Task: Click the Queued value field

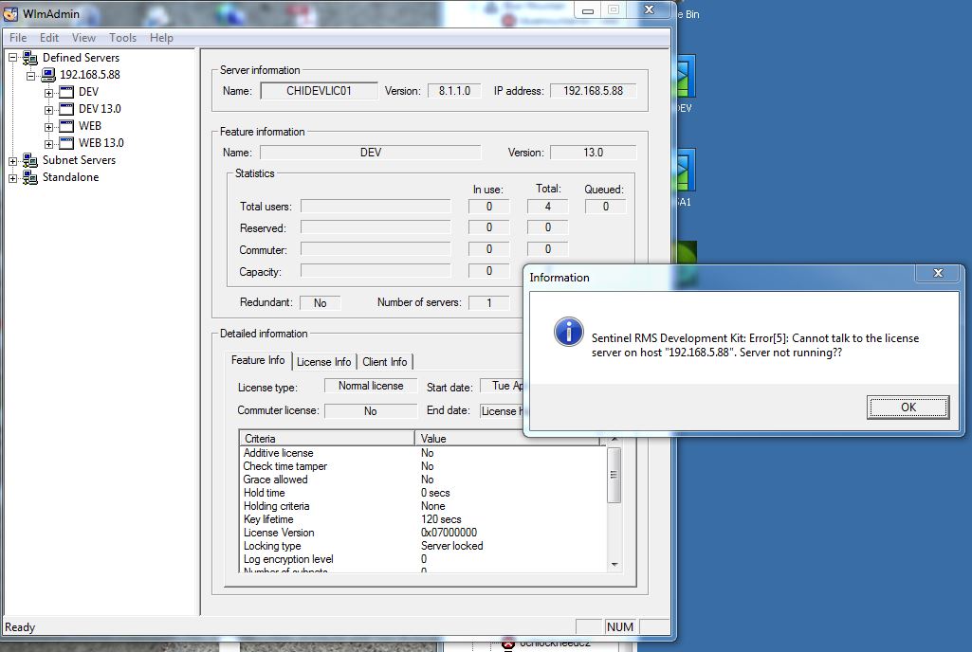Action: click(x=606, y=207)
